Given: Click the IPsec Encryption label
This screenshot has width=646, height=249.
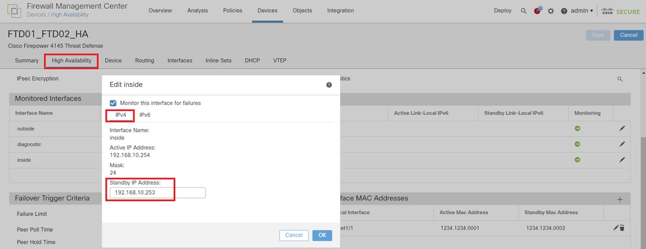Looking at the screenshot, I should [38, 78].
